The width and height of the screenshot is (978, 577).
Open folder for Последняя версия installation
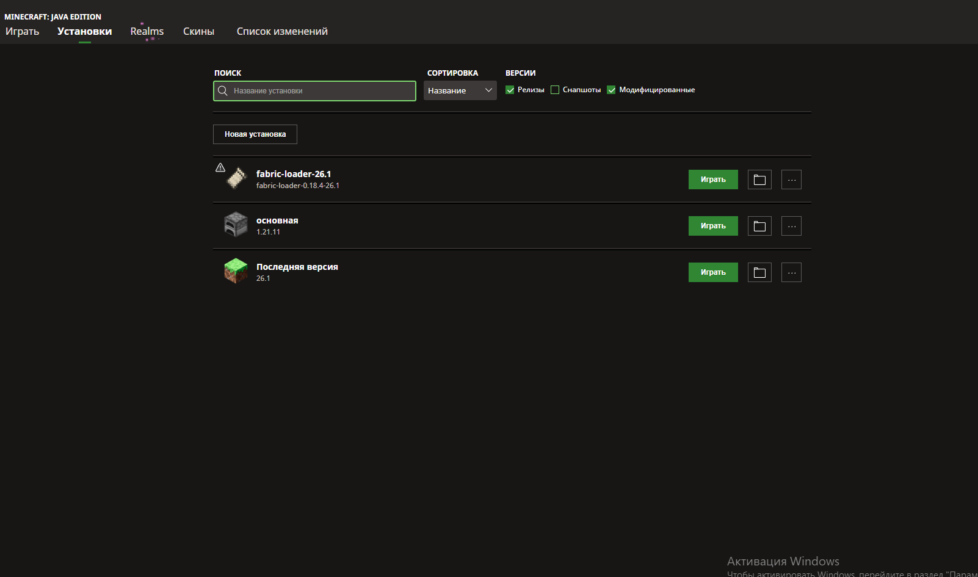[759, 272]
